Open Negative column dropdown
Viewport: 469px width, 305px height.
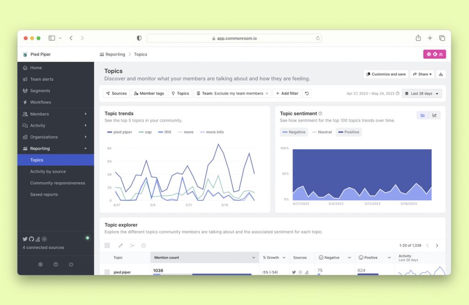point(349,257)
